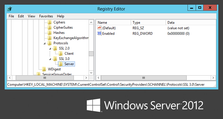Click values pane horizontal scrollbar thumb
The height and width of the screenshot is (119, 223).
click(x=144, y=78)
